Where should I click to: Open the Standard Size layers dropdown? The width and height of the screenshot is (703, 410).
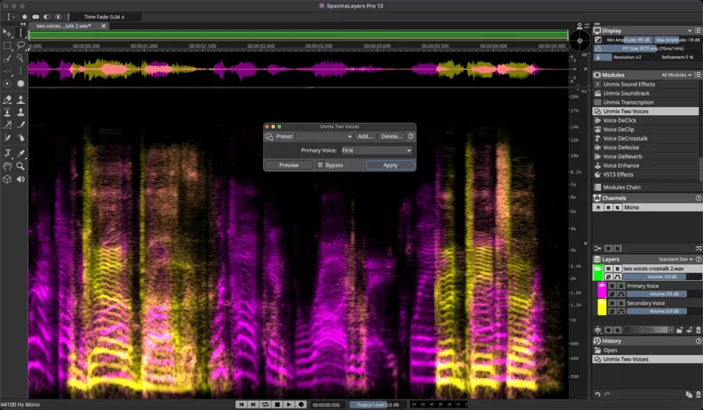tap(676, 259)
